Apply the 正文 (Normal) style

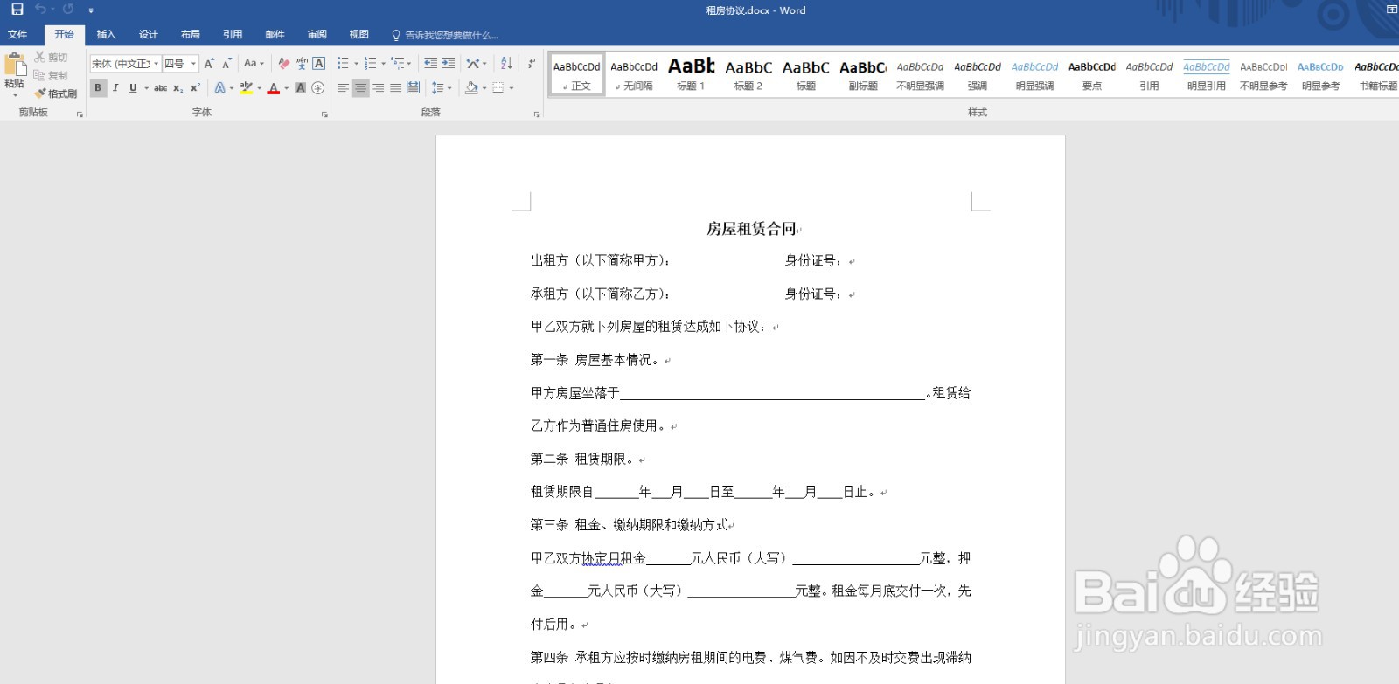(x=577, y=74)
